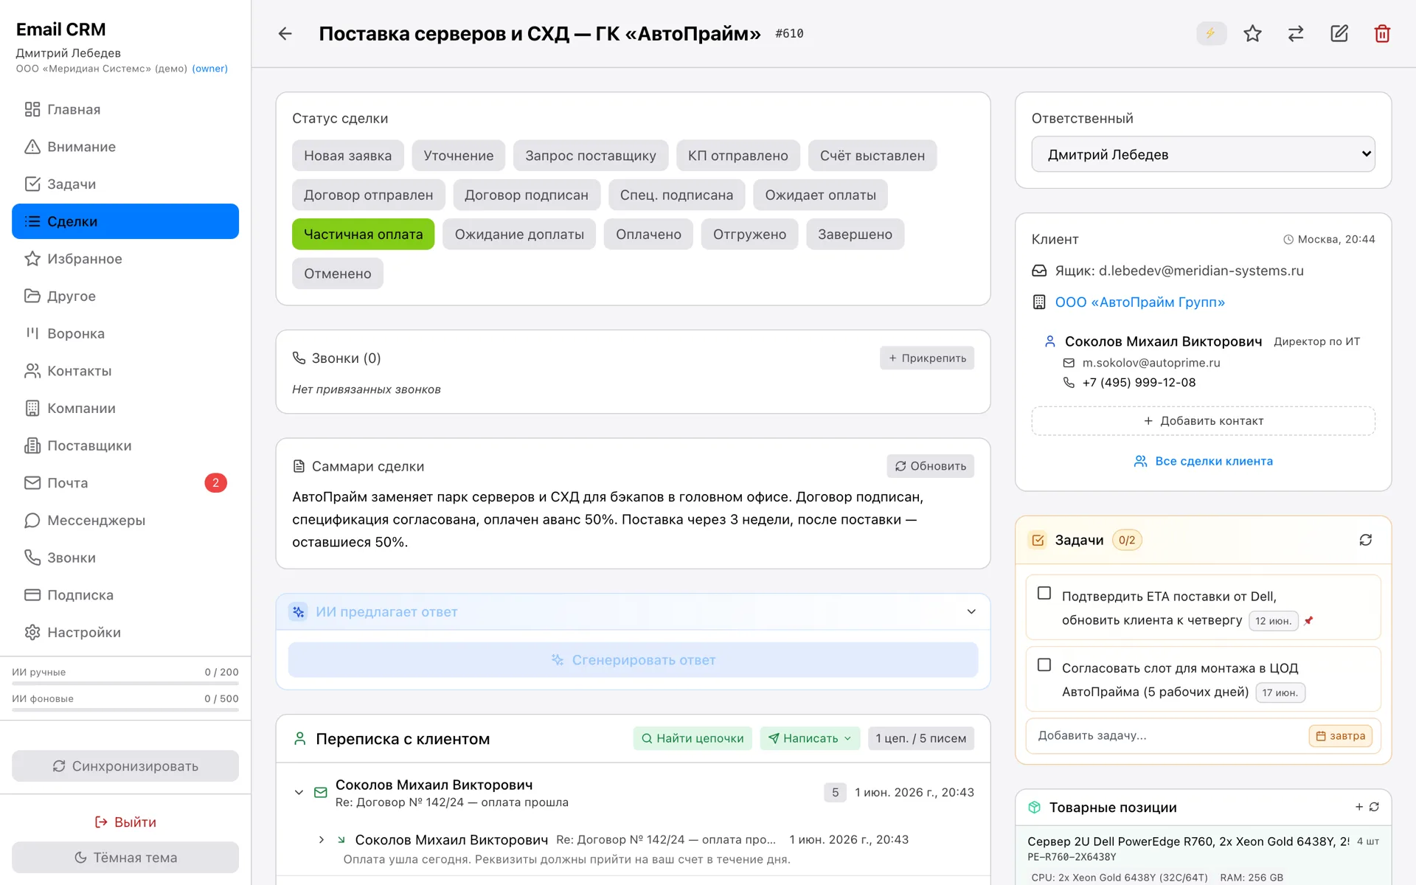Go back with the left arrow icon
This screenshot has height=885, width=1416.
tap(285, 33)
